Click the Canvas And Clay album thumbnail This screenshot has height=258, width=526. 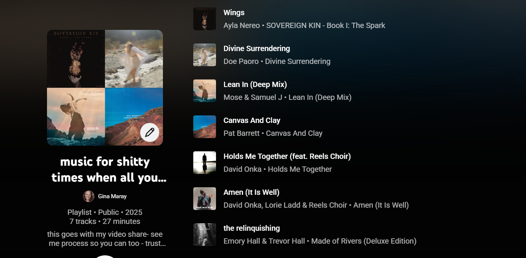click(x=205, y=127)
